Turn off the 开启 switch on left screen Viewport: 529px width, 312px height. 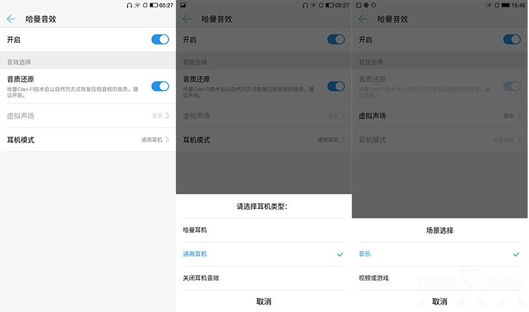pos(160,40)
